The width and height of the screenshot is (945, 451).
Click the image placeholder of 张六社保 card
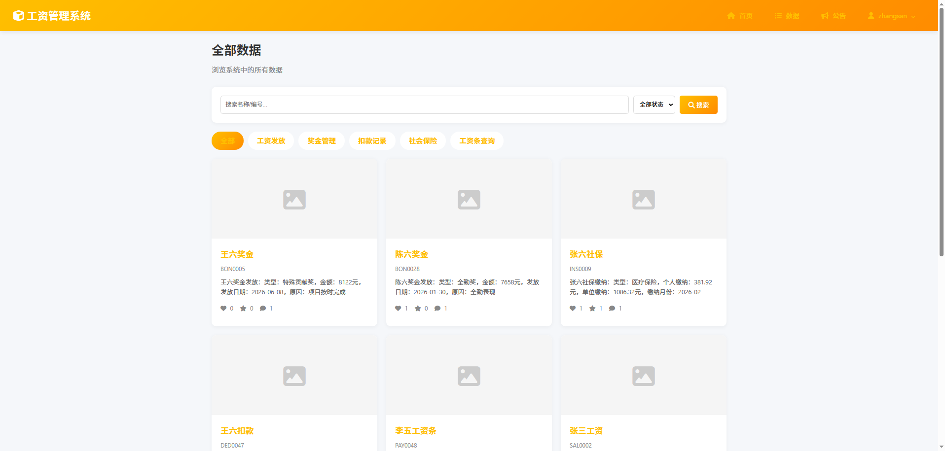[644, 199]
